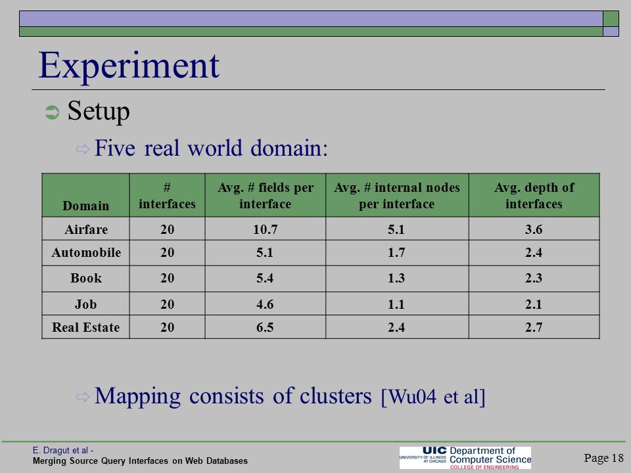Click the 2.3 depth value for Book
The width and height of the screenshot is (631, 473).
point(534,279)
